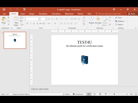Screen dimensions: 138x103
Task: Open the Transitions tab
Action: pyautogui.click(x=43, y=14)
